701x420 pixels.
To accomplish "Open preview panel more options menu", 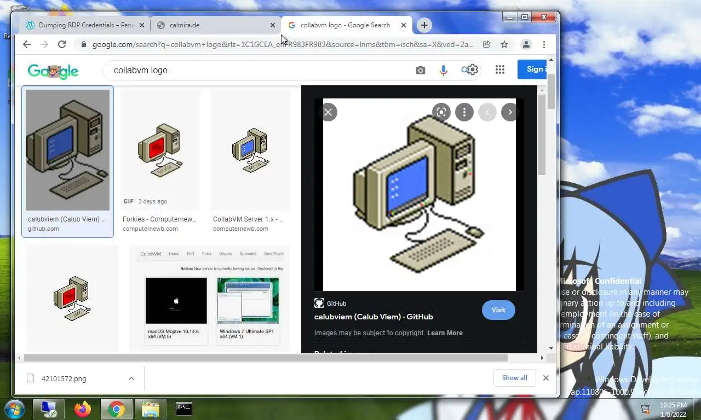I will coord(464,112).
